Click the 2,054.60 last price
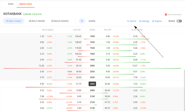Screen dimensions: 185x111 27,14
